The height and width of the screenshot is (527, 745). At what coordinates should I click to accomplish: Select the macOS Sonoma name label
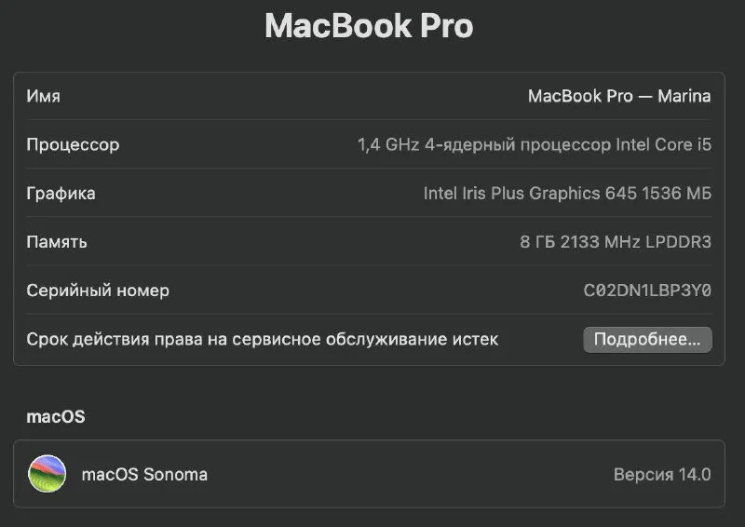point(144,475)
